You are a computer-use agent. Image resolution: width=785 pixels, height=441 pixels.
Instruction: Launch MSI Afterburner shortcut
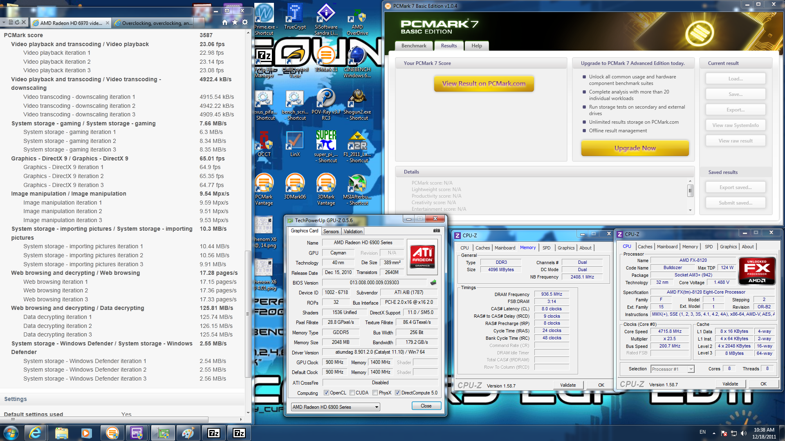click(x=357, y=189)
